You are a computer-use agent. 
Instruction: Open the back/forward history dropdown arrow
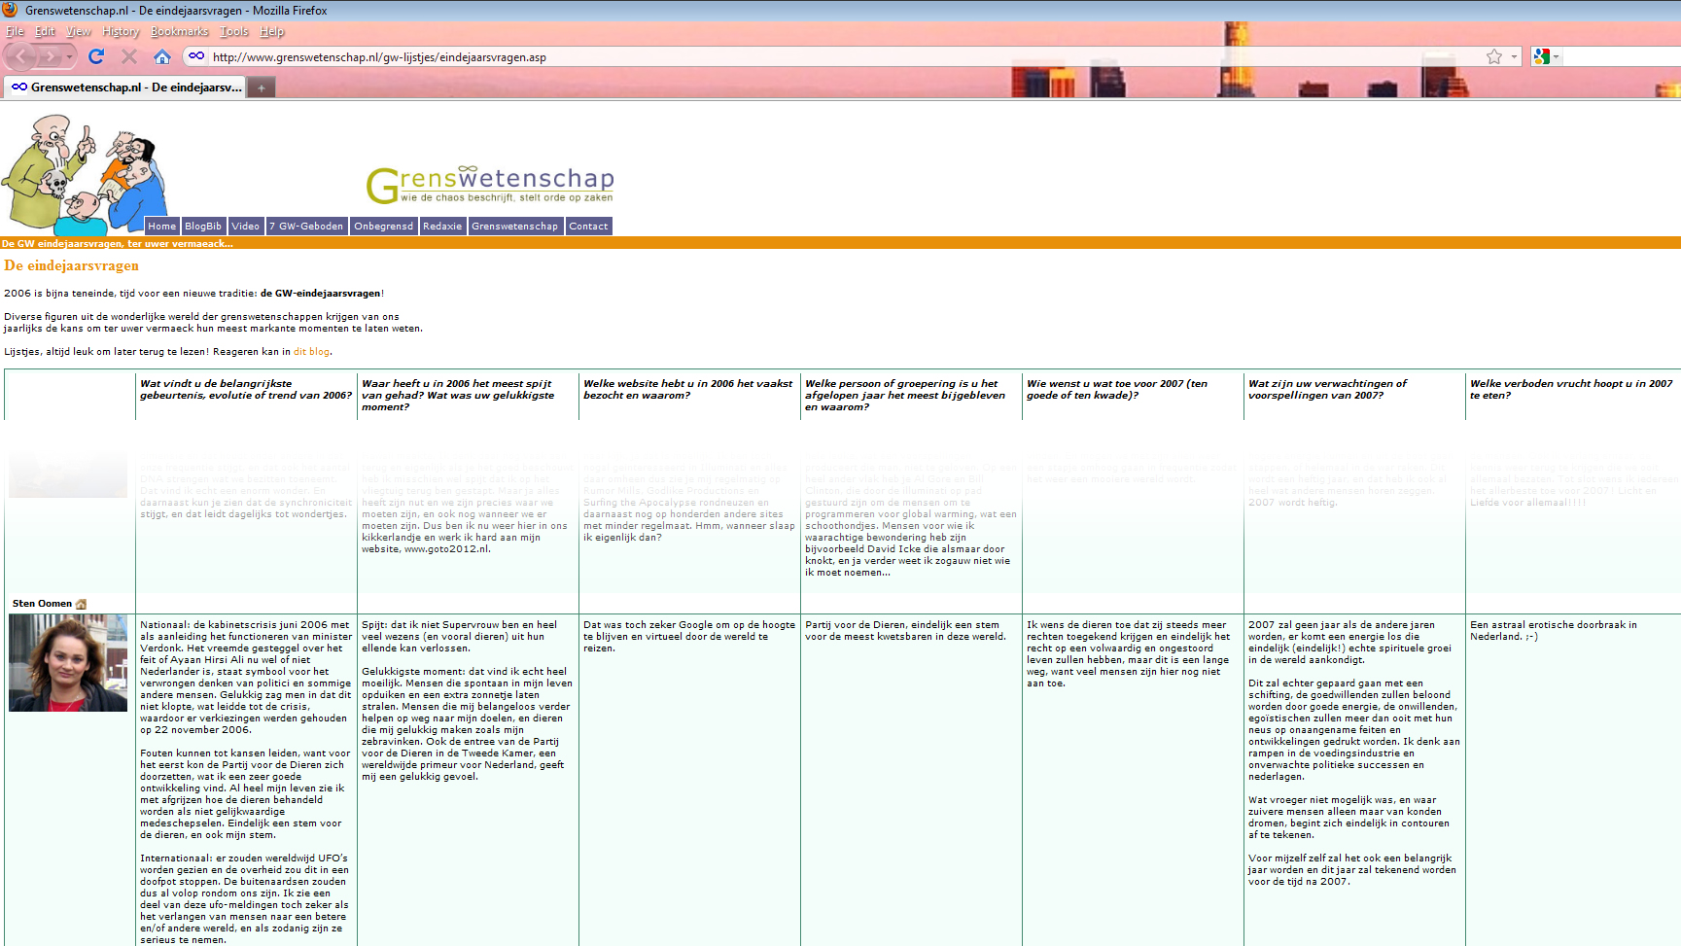70,56
